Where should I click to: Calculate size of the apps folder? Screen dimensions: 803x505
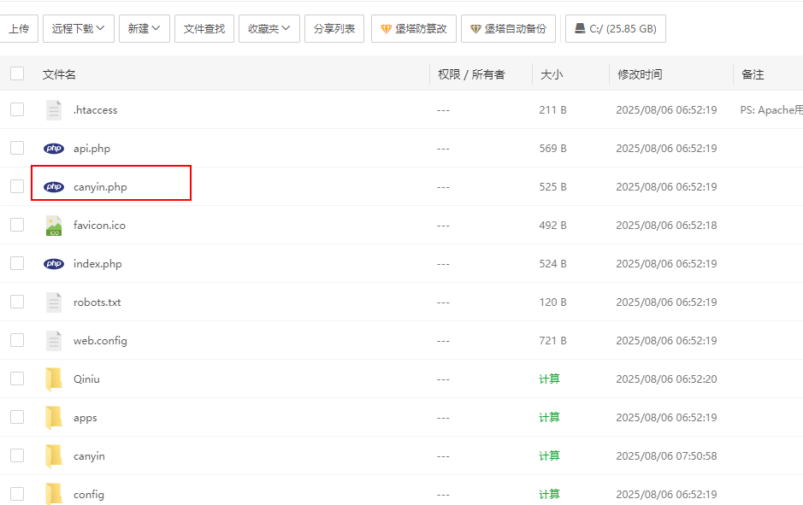click(549, 418)
